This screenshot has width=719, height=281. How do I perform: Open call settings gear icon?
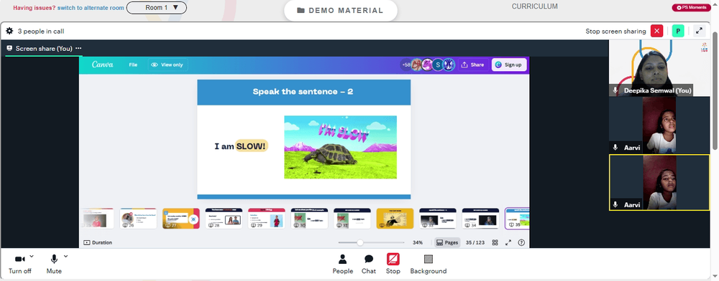9,31
